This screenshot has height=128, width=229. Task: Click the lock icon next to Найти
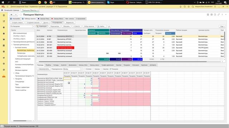click(109, 26)
